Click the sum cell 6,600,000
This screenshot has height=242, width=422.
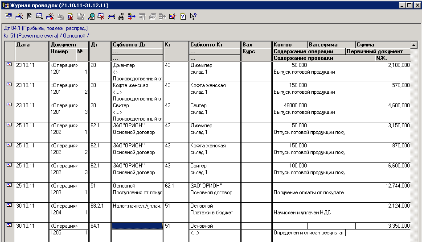pyautogui.click(x=399, y=166)
